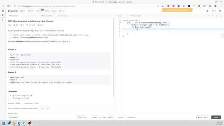Toggle editor fullscreen icon
The height and width of the screenshot is (126, 224).
click(221, 16)
